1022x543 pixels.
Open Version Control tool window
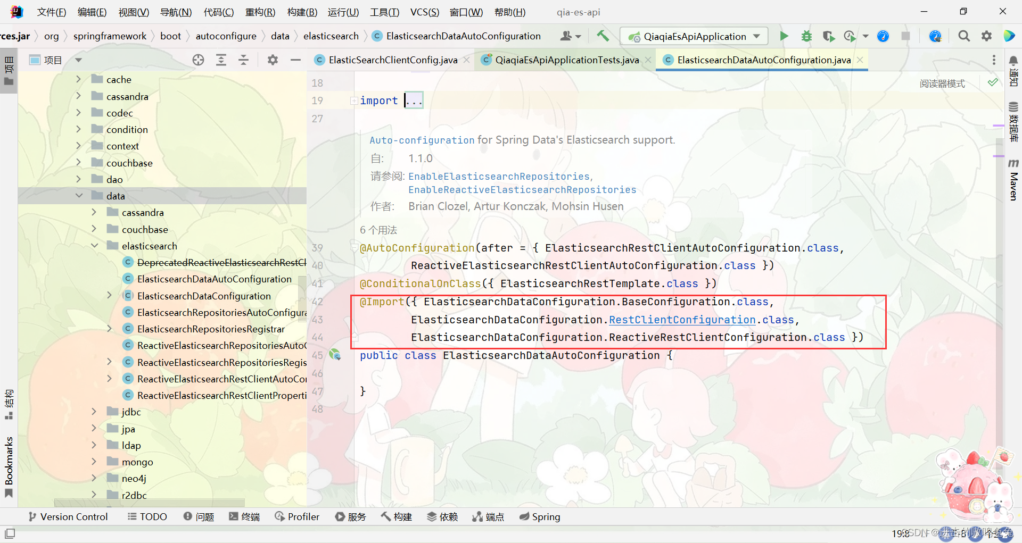[x=68, y=516]
